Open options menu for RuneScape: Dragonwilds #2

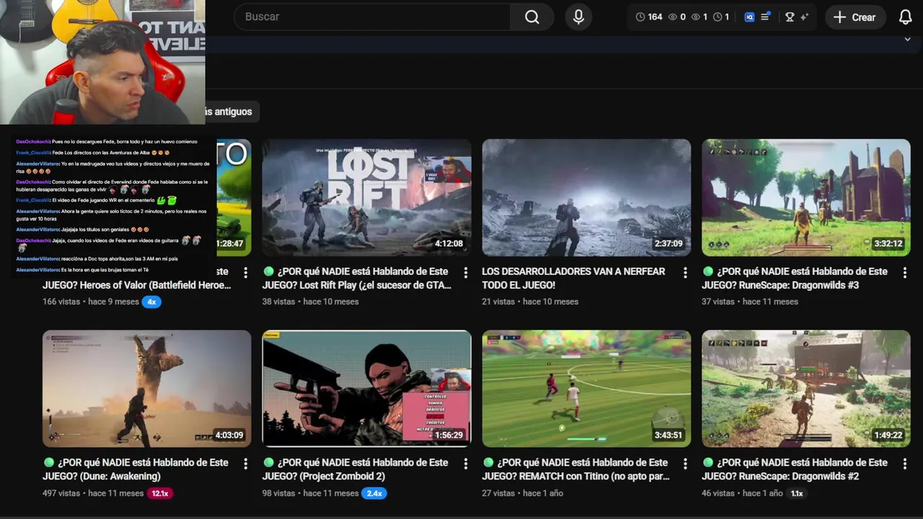pyautogui.click(x=905, y=463)
